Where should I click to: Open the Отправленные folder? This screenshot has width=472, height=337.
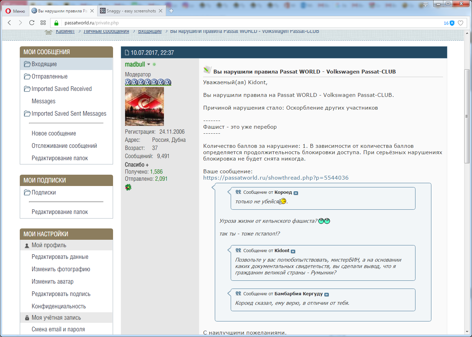[x=49, y=76]
